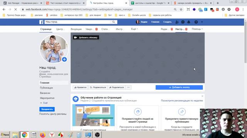
Task: Click the training illustration thumbnail
Action: coord(93,115)
